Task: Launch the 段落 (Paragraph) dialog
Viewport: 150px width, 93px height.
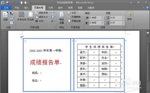Action: [124, 28]
